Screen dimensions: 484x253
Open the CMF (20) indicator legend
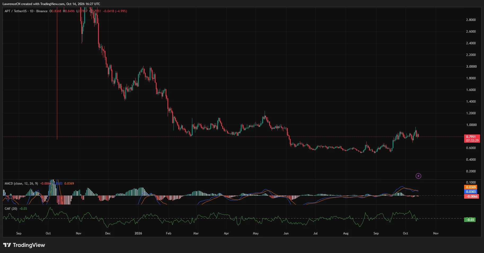(11, 209)
